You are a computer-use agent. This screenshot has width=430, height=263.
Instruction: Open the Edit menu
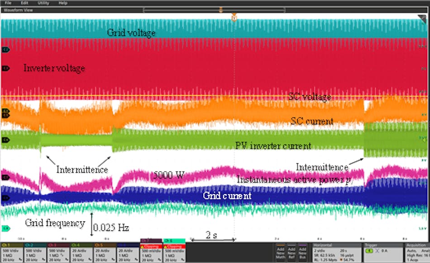coord(24,3)
